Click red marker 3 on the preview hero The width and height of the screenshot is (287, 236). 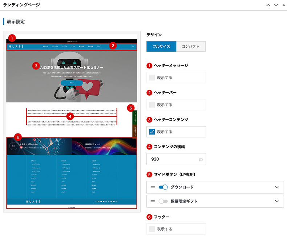(35, 66)
